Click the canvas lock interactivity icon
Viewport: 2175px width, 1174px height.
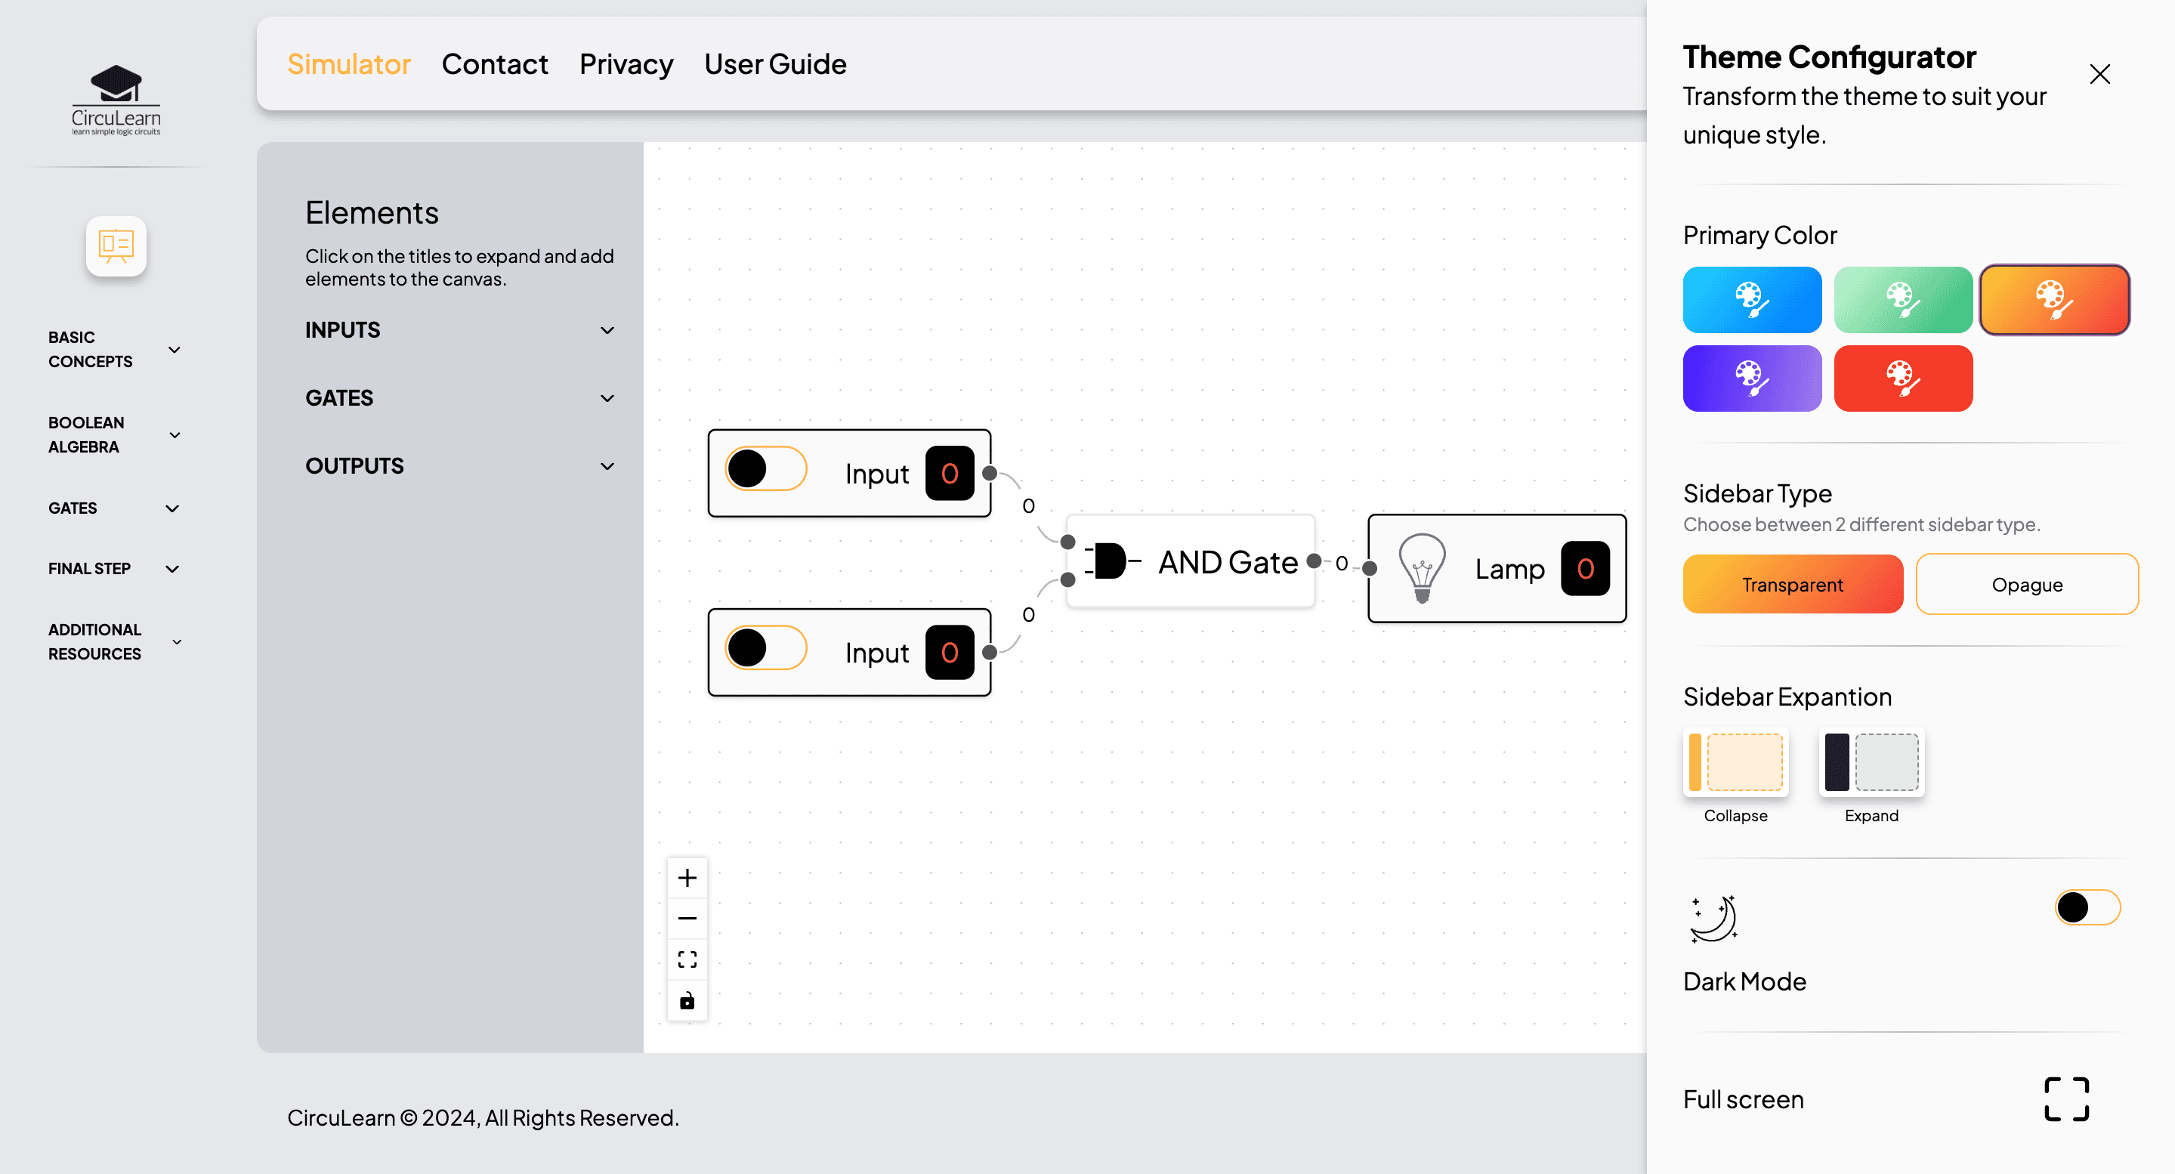(687, 1001)
